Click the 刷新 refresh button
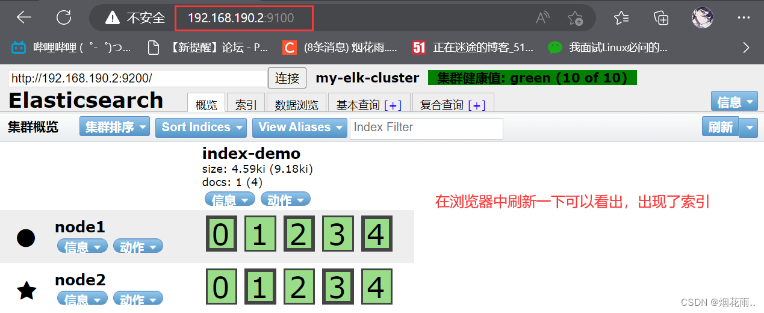The width and height of the screenshot is (764, 313). pyautogui.click(x=721, y=127)
